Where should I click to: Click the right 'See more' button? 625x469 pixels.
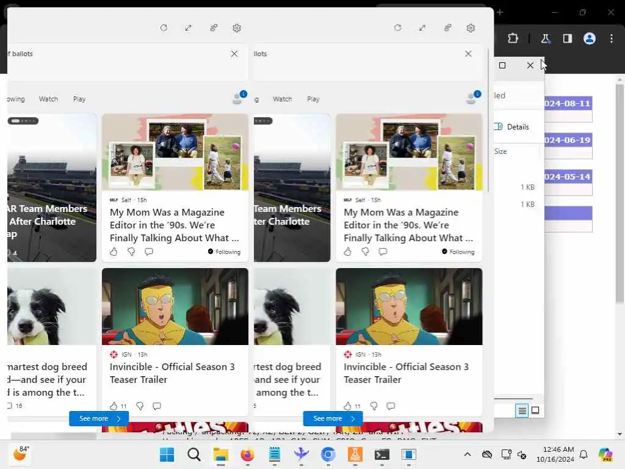(333, 418)
